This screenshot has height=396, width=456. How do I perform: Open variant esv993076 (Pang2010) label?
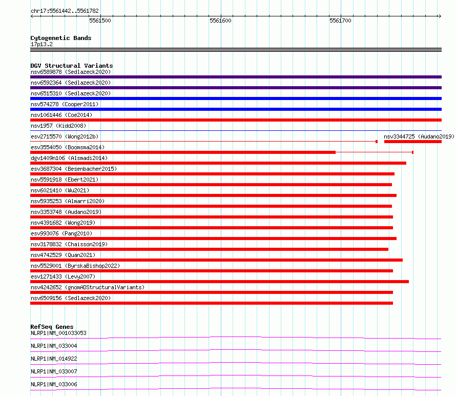[x=61, y=233]
